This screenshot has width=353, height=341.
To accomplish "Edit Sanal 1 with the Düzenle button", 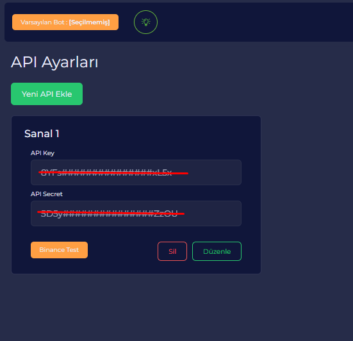I will pyautogui.click(x=217, y=251).
